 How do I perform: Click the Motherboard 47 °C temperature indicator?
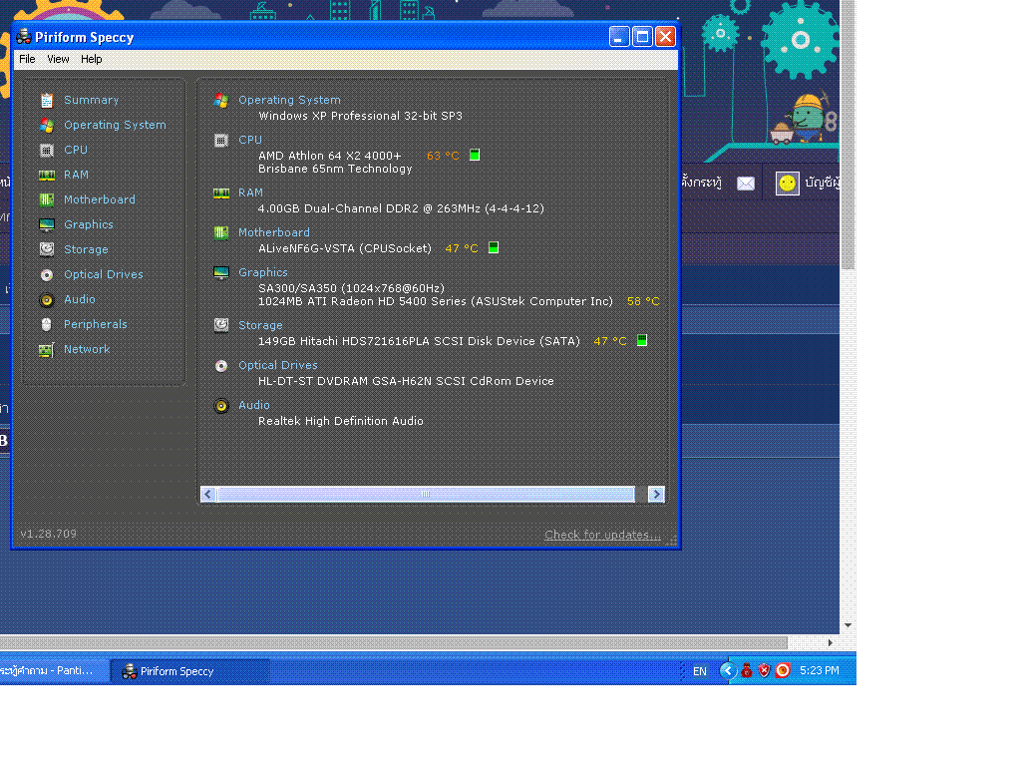coord(461,248)
